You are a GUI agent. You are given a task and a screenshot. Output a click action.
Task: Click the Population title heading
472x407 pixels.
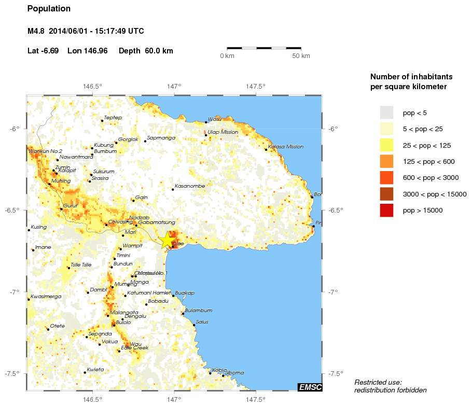pos(48,9)
